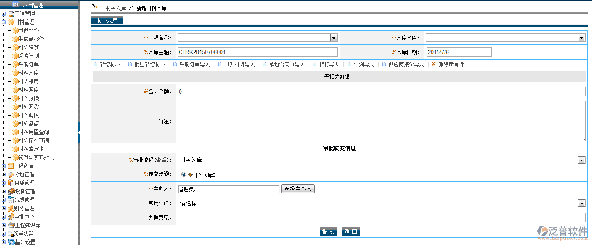The width and height of the screenshot is (592, 245).
Task: Click the 材料预算 cube icon
Action: pos(15,47)
